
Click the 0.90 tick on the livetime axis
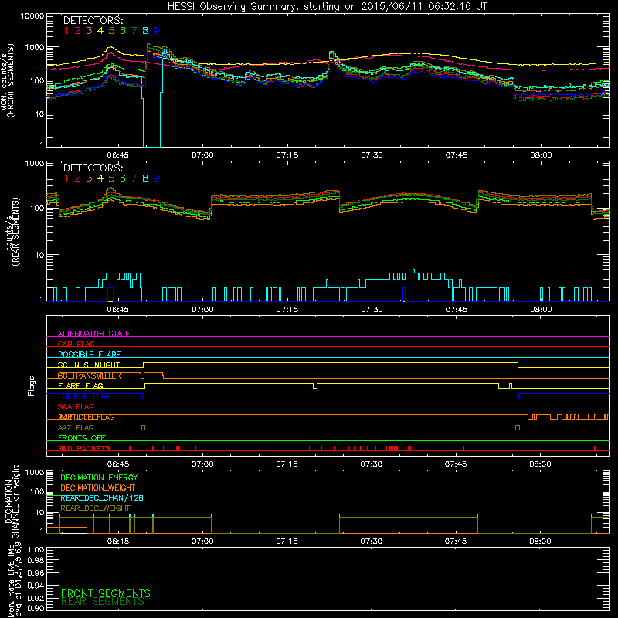(36, 608)
